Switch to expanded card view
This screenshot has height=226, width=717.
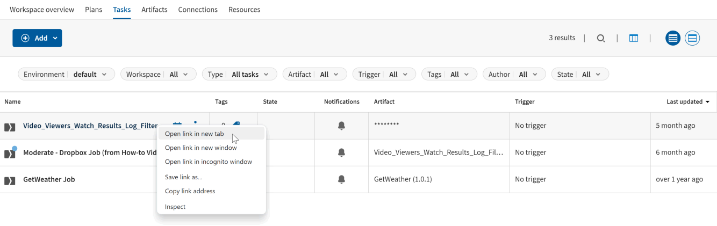pos(692,38)
